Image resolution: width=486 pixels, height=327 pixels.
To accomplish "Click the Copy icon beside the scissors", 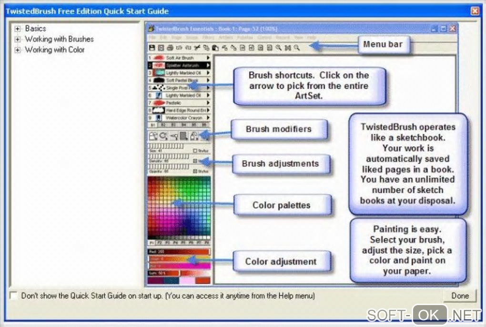I will pos(206,48).
